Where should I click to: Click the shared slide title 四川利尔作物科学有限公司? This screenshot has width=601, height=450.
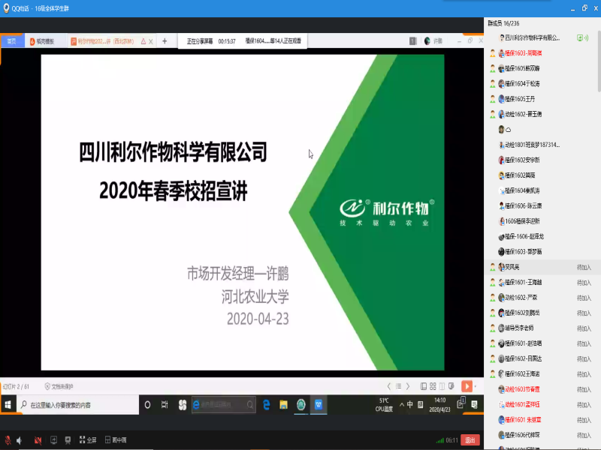[173, 151]
